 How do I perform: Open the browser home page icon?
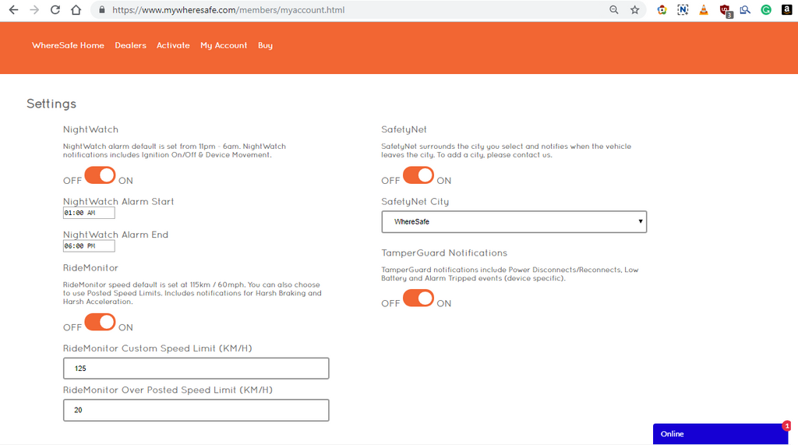click(x=76, y=9)
